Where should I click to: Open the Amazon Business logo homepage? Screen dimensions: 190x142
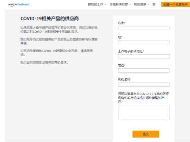[x=19, y=4]
